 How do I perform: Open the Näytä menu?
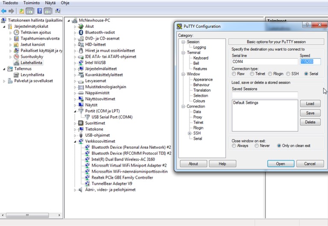coord(50,3)
